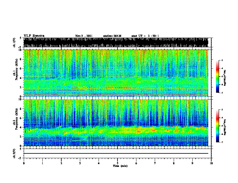Click the 6 kHz tick label of ch.1 spectrogram
The height and width of the screenshot is (183, 238).
[x=21, y=69]
